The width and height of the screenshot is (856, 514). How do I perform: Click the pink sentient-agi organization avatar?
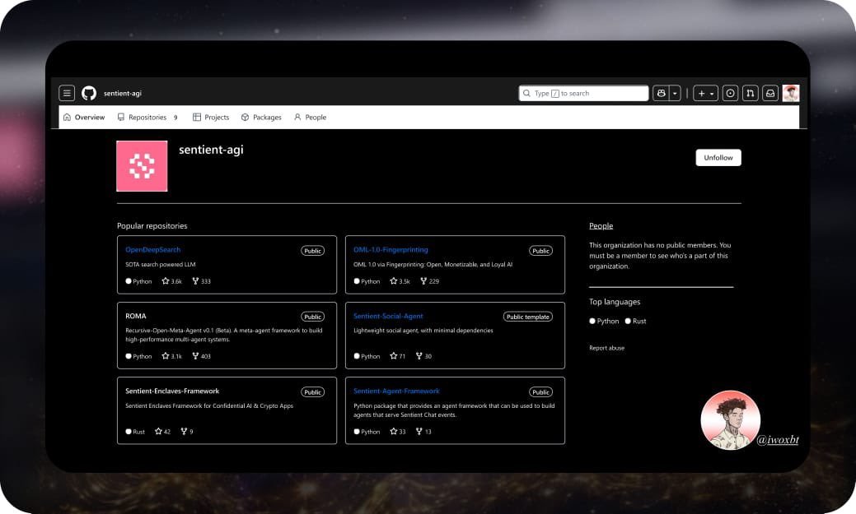point(142,166)
